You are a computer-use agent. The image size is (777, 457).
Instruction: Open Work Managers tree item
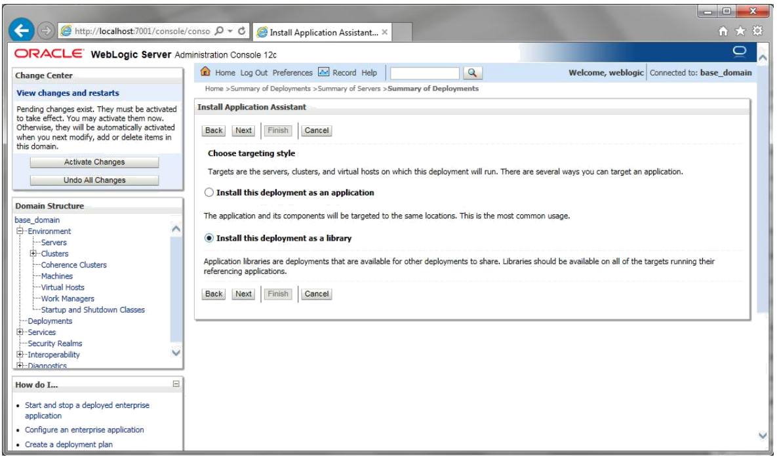point(68,298)
